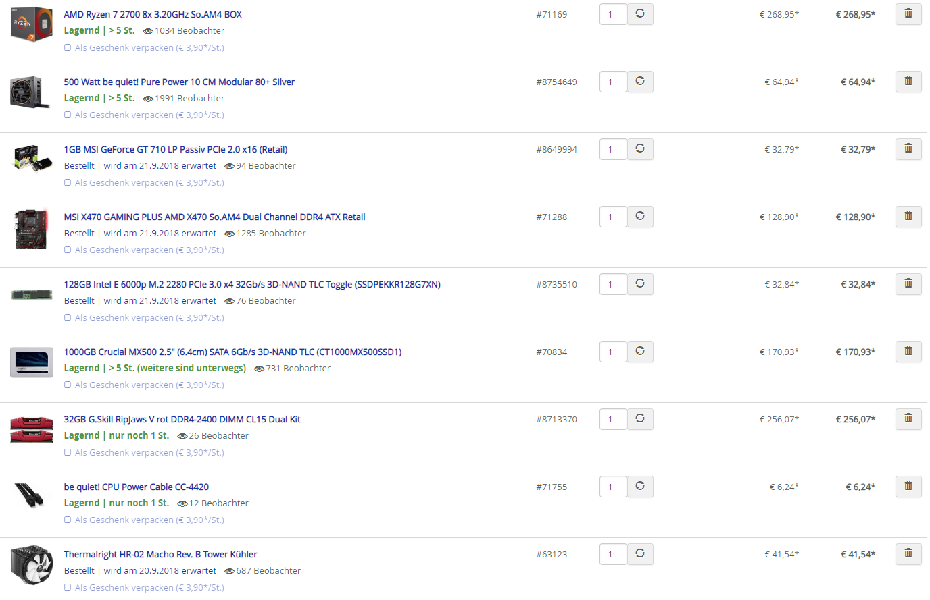Click the eye icon beside 731 Beobachter
This screenshot has width=930, height=600.
[260, 369]
